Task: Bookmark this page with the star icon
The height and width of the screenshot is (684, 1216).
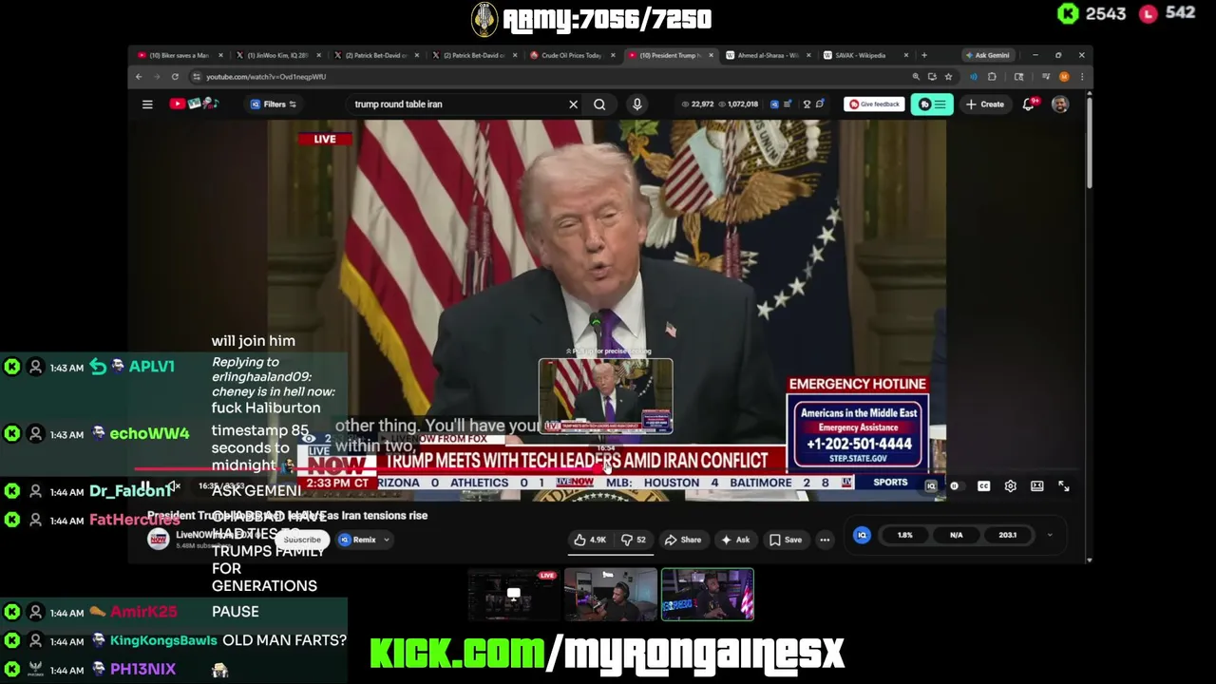Action: [948, 77]
